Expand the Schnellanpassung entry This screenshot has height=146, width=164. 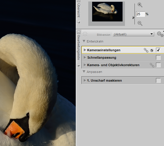click(x=85, y=58)
